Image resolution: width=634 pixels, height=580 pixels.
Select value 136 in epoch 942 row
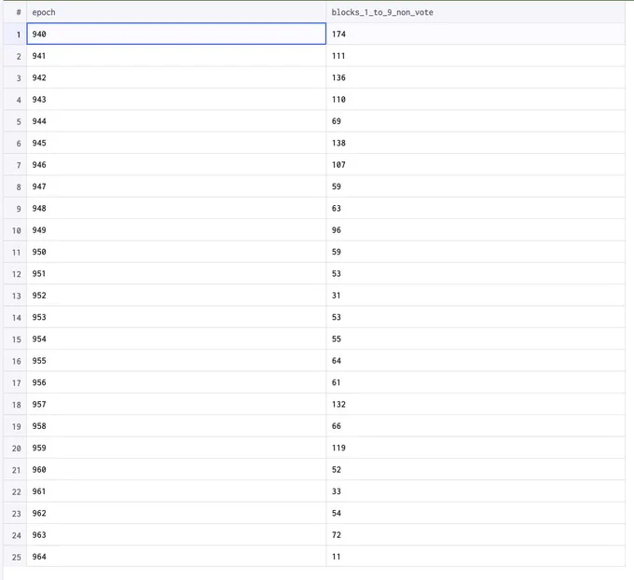point(475,77)
